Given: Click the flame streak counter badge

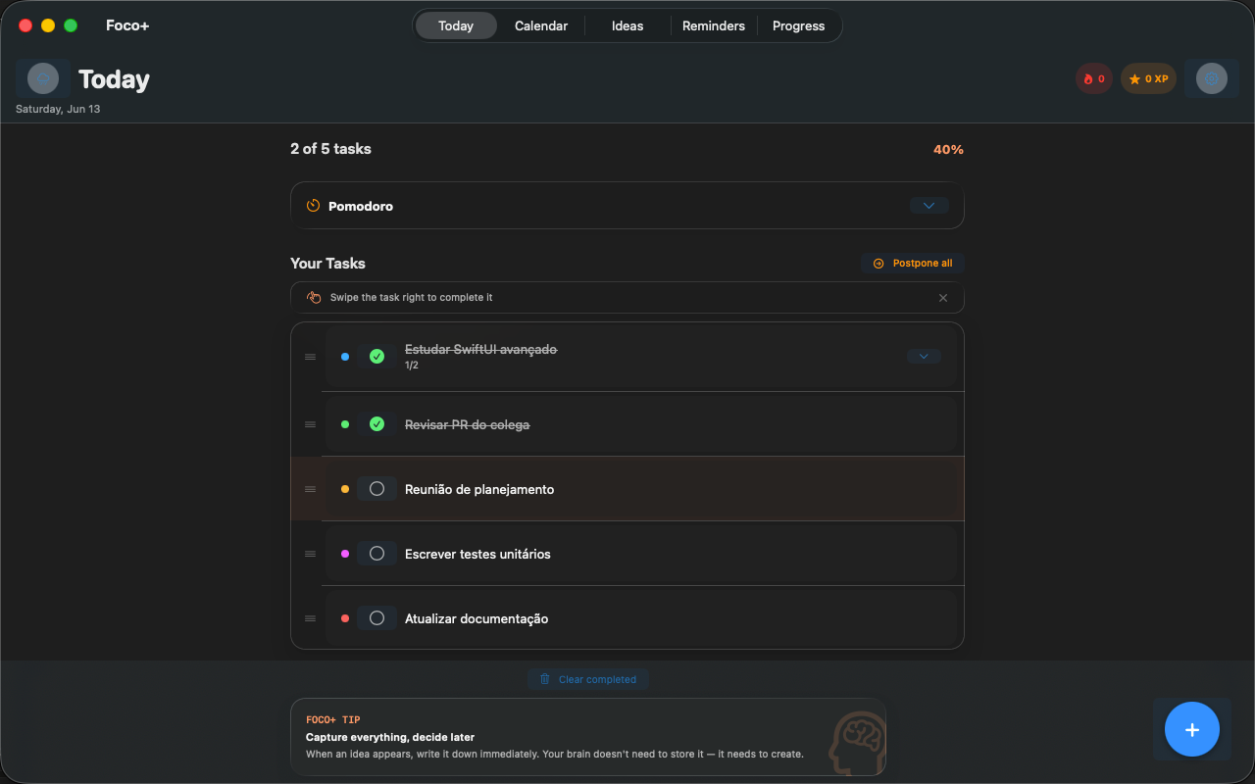Looking at the screenshot, I should pyautogui.click(x=1094, y=78).
